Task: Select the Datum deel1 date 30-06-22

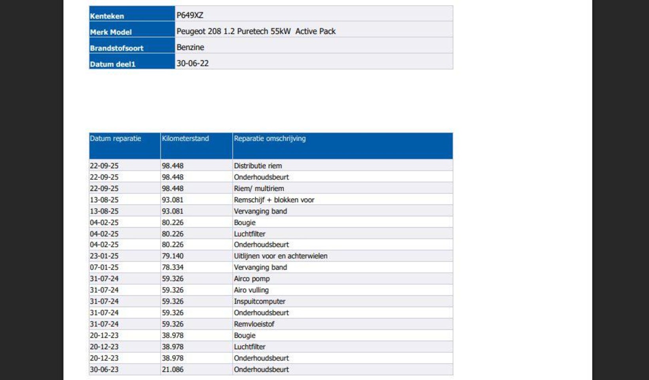Action: point(192,63)
